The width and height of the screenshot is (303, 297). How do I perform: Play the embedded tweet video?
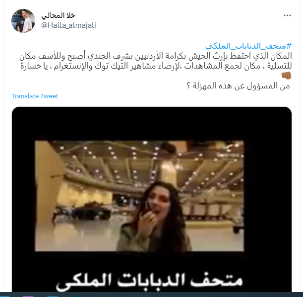(152, 199)
